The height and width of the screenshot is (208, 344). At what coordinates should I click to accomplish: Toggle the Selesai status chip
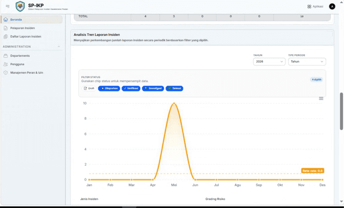tap(174, 89)
